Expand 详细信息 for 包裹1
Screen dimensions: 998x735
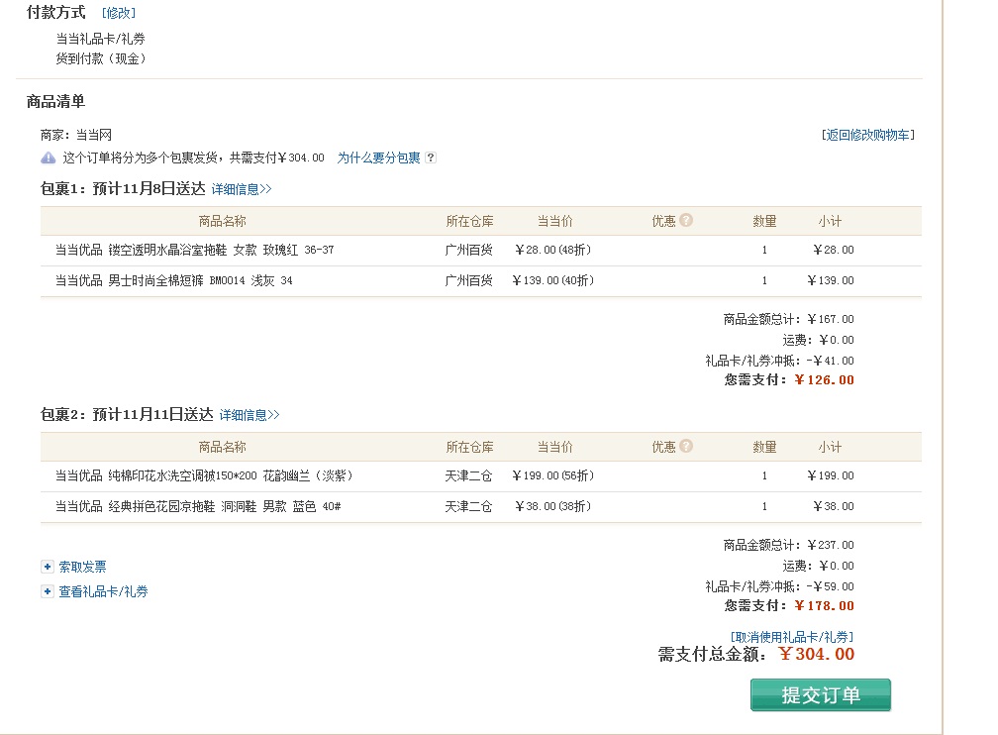(242, 189)
